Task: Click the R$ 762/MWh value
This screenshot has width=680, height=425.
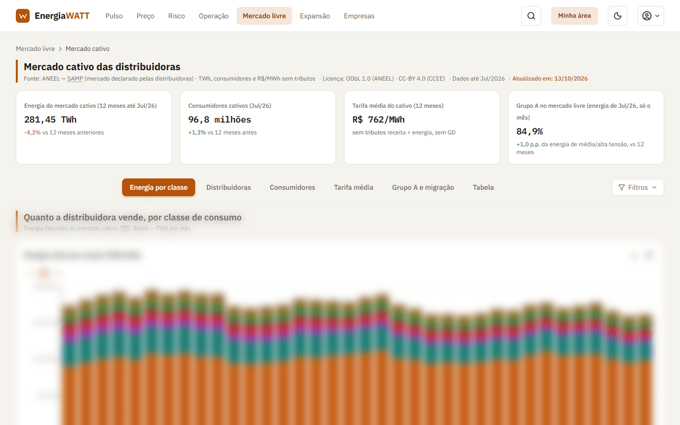Action: [379, 120]
